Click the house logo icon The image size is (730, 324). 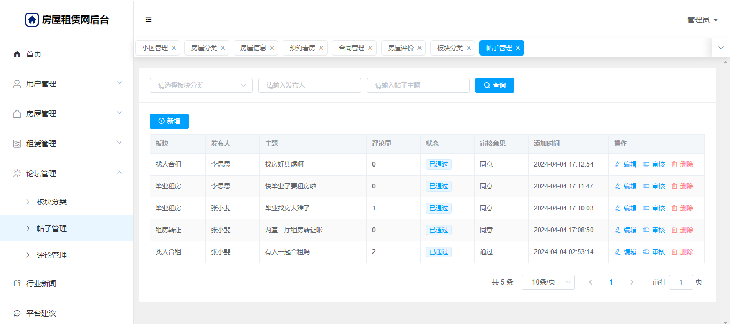(x=32, y=20)
